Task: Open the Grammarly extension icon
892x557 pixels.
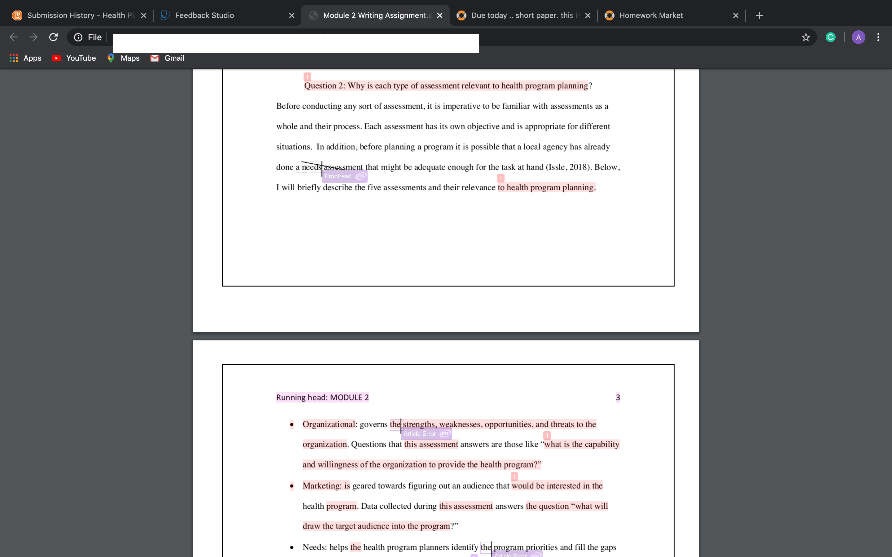Action: pyautogui.click(x=830, y=37)
